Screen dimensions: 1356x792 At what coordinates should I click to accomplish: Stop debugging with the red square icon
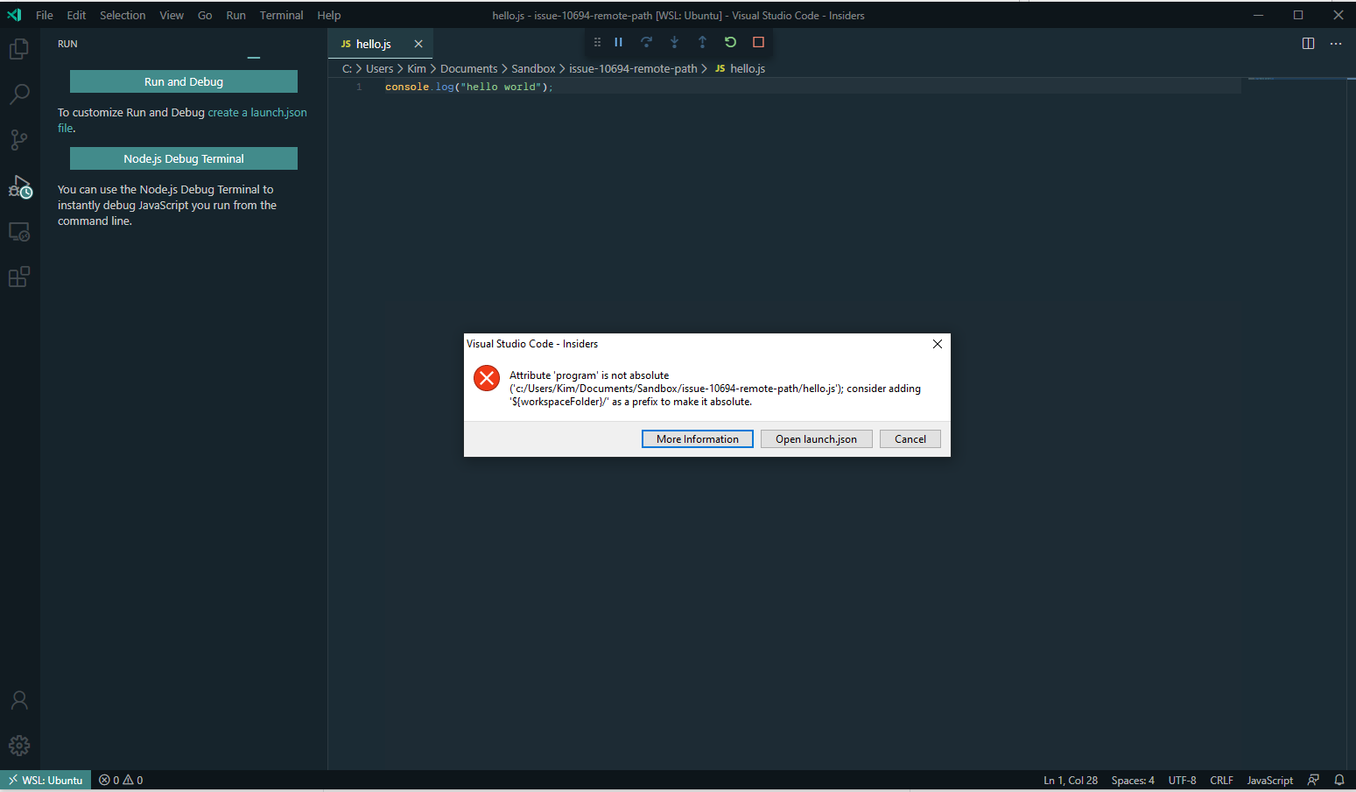(x=758, y=42)
